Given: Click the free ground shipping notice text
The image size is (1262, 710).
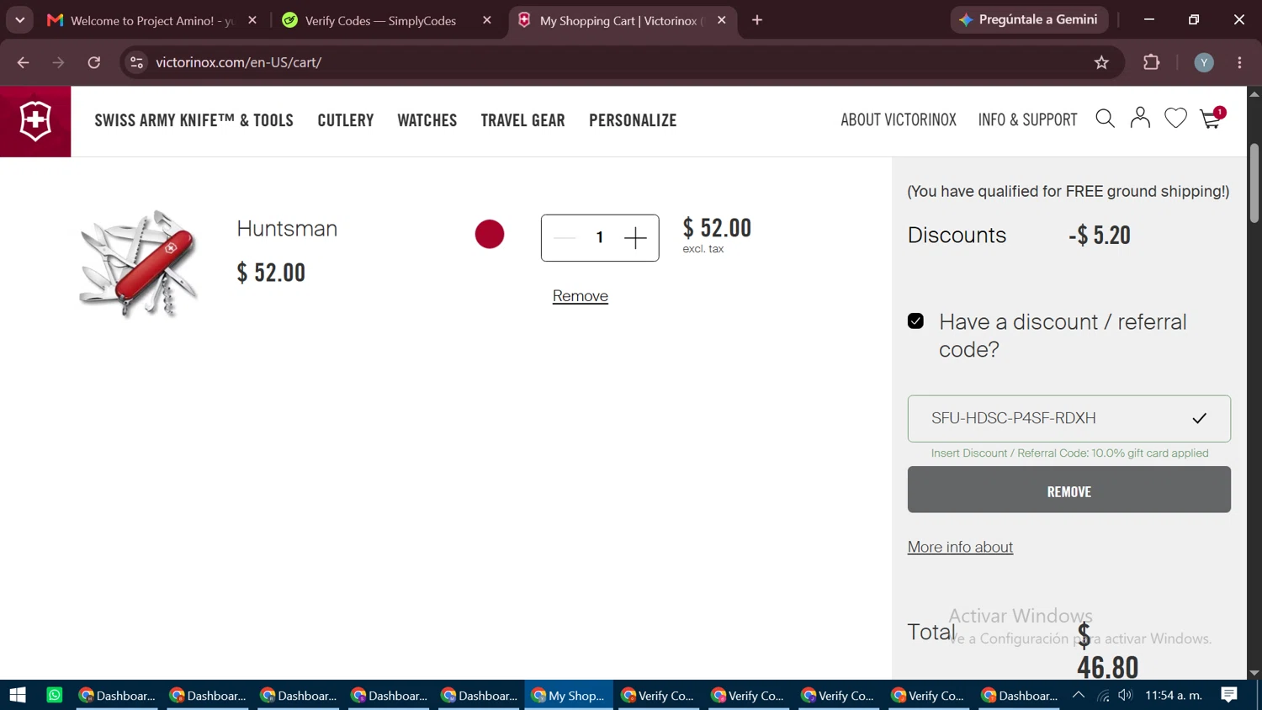Looking at the screenshot, I should (x=1068, y=192).
